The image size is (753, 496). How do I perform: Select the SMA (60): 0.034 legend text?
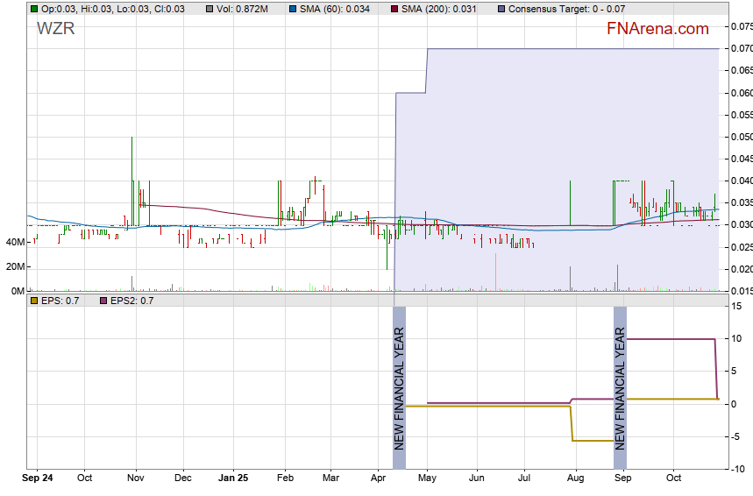pyautogui.click(x=332, y=9)
